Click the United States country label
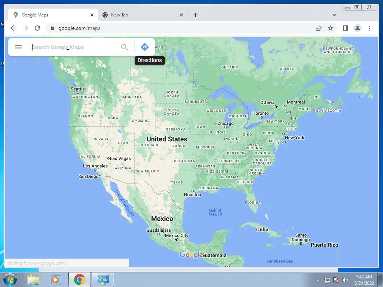The height and width of the screenshot is (287, 383). (x=167, y=139)
